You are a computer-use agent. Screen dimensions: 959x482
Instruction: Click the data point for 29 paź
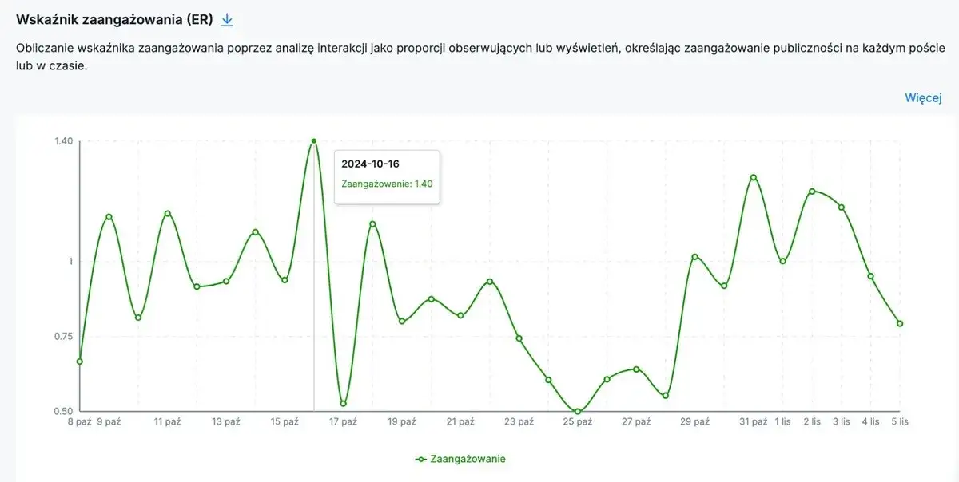(694, 256)
